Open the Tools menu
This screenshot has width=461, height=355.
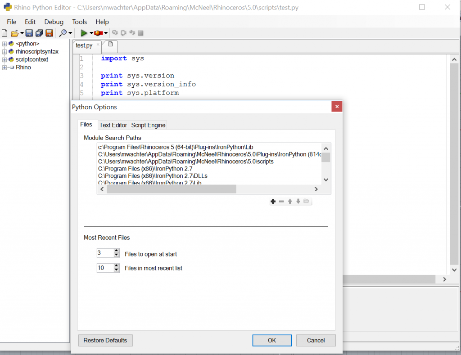coord(79,22)
